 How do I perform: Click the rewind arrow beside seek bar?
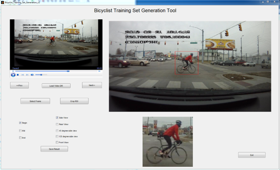click(13, 71)
